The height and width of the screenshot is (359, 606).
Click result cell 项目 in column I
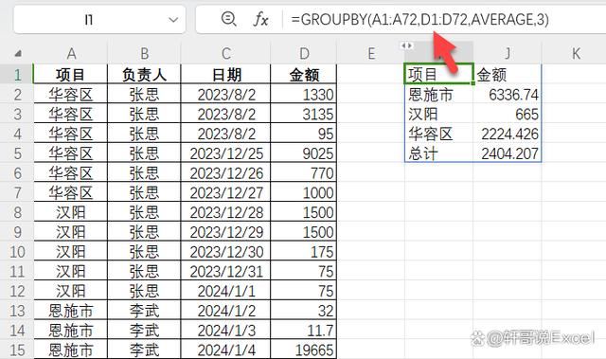coord(439,74)
